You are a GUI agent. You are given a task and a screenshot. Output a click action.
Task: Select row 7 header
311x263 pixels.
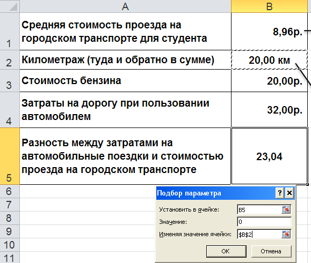pyautogui.click(x=10, y=205)
